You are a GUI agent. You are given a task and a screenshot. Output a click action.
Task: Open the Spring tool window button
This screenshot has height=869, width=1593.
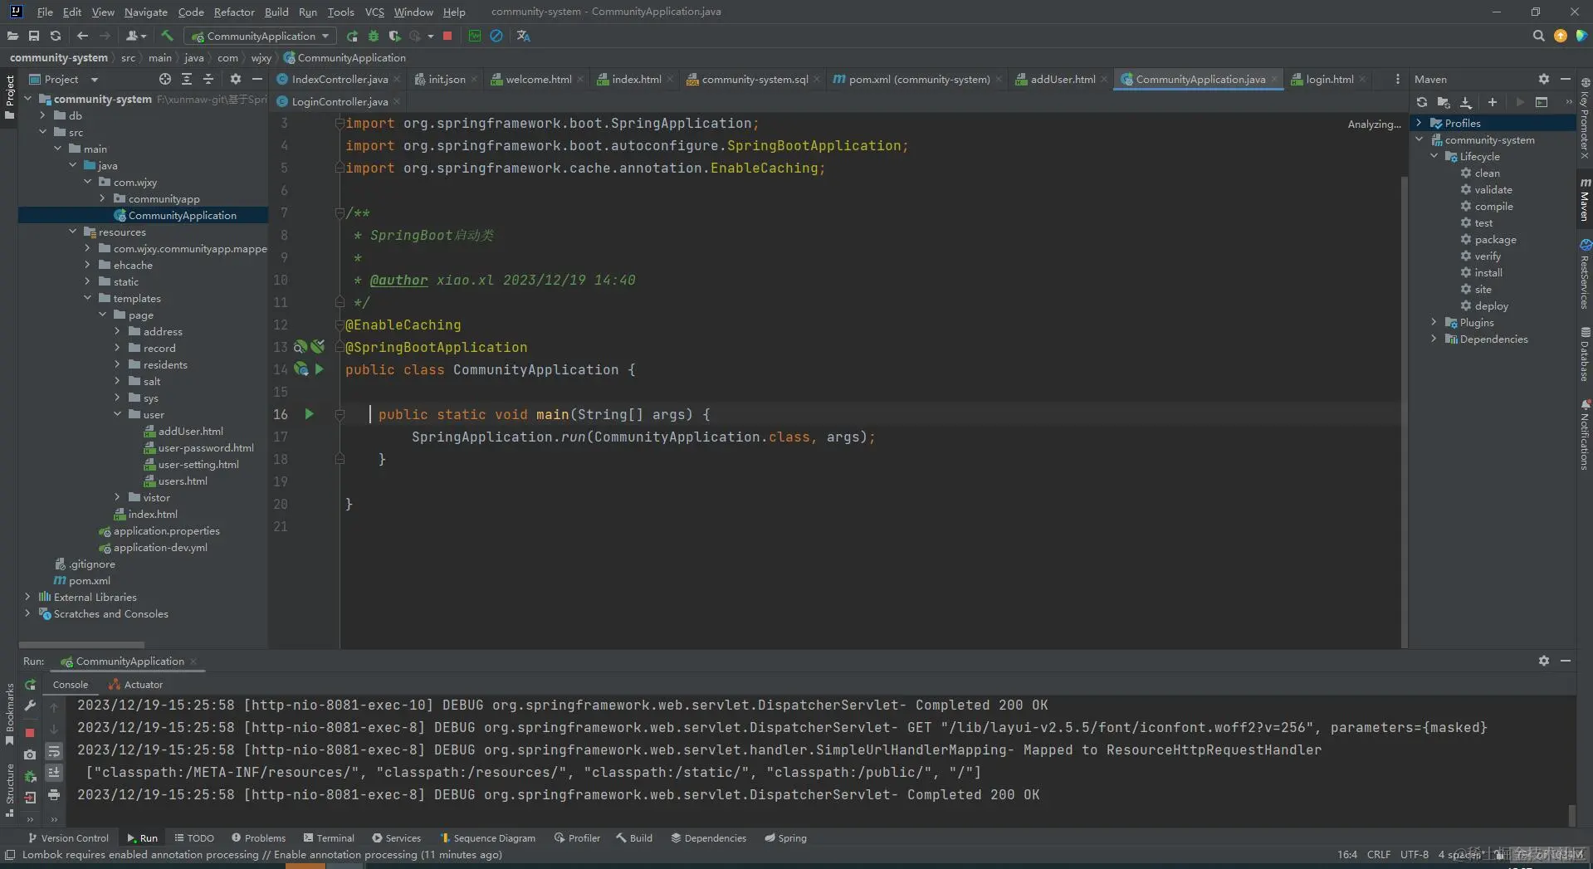pyautogui.click(x=785, y=838)
